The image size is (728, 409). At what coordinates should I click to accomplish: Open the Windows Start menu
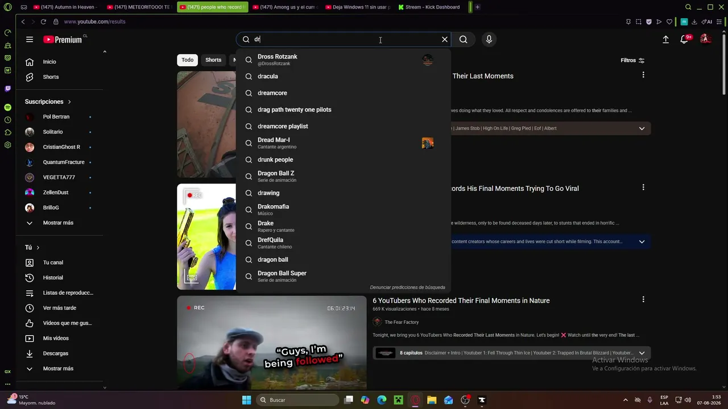[x=246, y=400]
